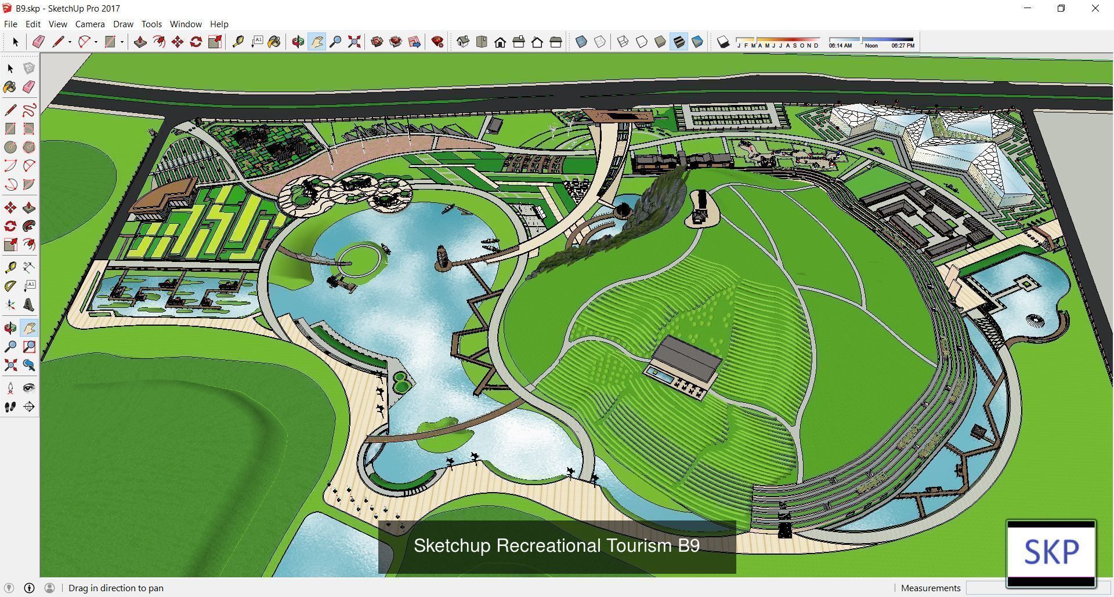Viewport: 1114px width, 597px height.
Task: Select the Position Camera tool
Action: click(10, 388)
